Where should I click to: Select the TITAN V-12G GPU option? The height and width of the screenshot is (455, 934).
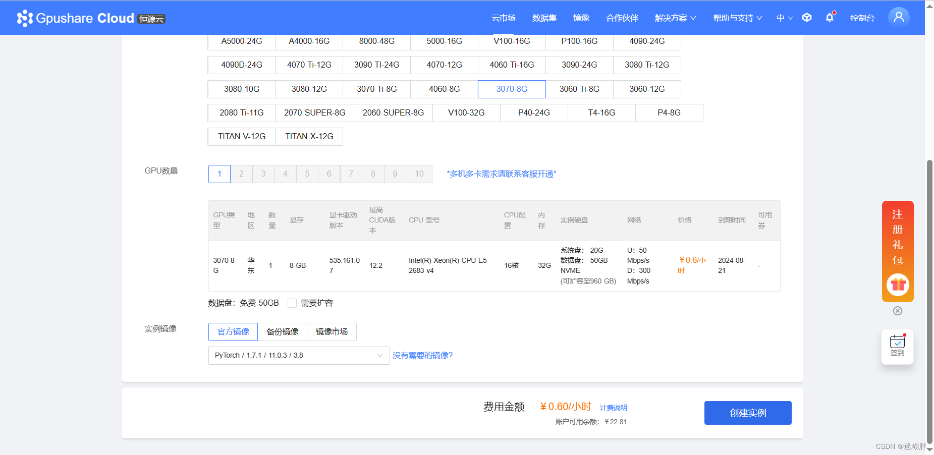click(x=242, y=137)
